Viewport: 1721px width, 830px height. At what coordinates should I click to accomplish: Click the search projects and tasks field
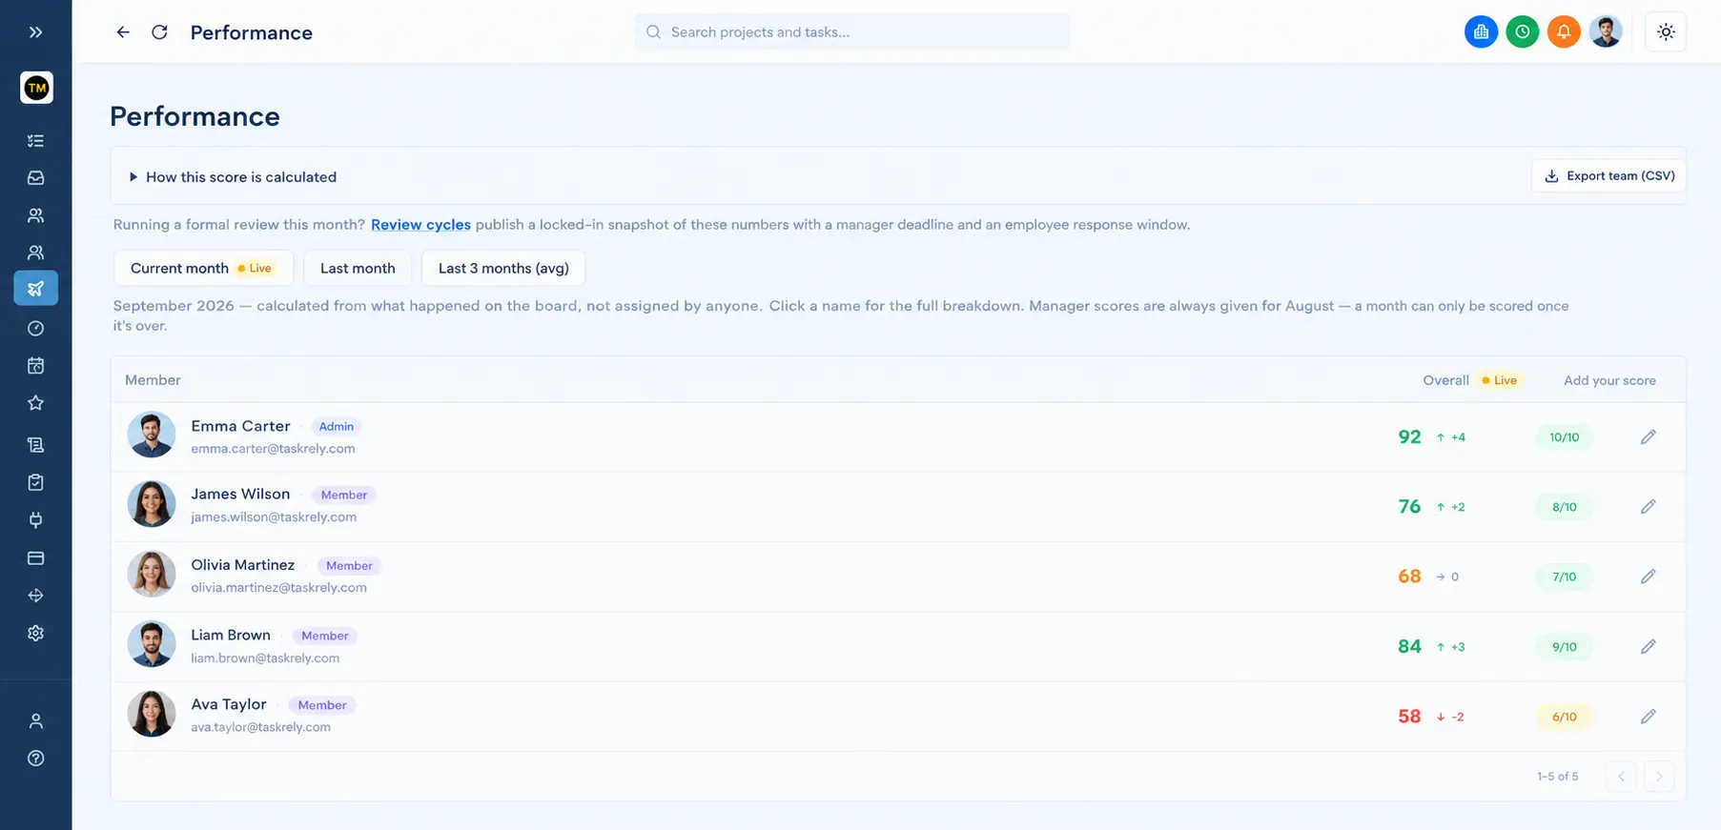[x=851, y=31]
